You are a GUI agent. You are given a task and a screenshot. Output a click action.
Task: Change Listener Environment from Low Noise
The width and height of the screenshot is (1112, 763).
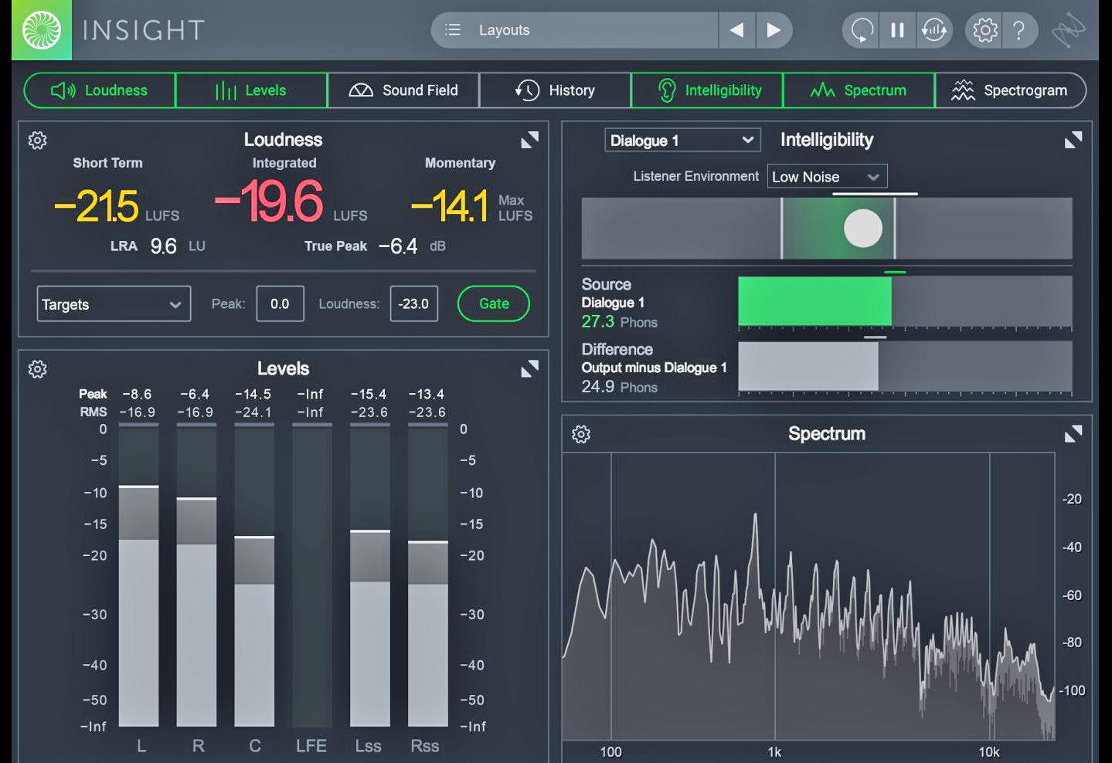[x=826, y=177]
